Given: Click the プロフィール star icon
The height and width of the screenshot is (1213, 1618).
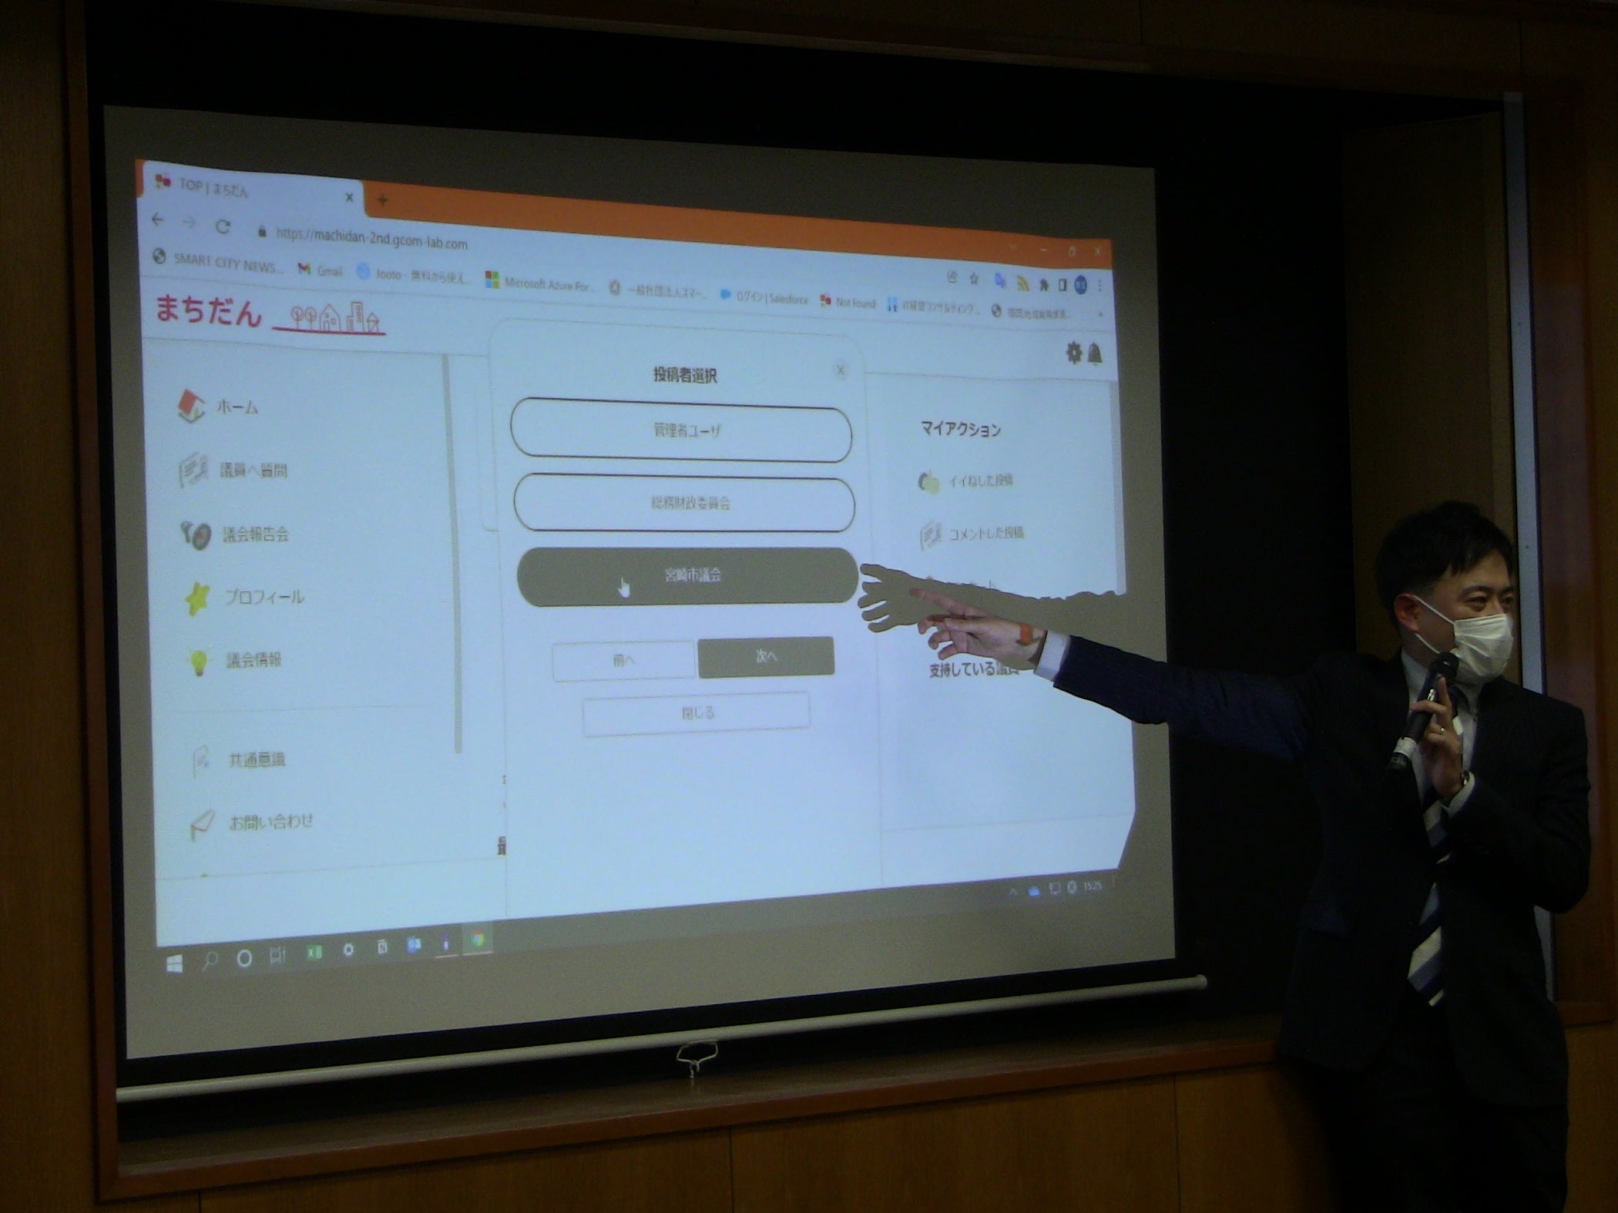Looking at the screenshot, I should pyautogui.click(x=197, y=598).
